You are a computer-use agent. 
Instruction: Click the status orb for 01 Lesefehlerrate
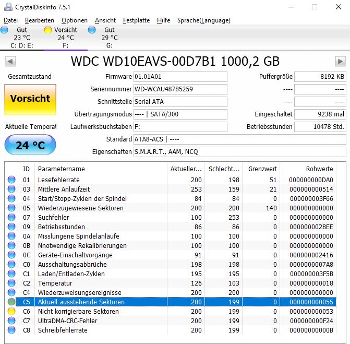click(x=11, y=180)
